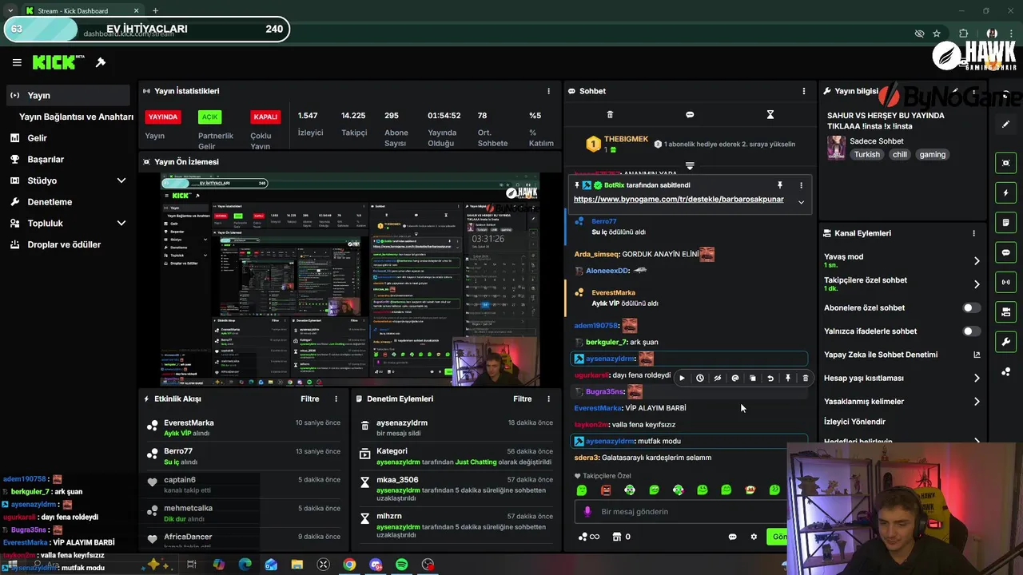This screenshot has height=575, width=1023.
Task: Open Denetim Eylemleri panel options menu
Action: coord(548,399)
